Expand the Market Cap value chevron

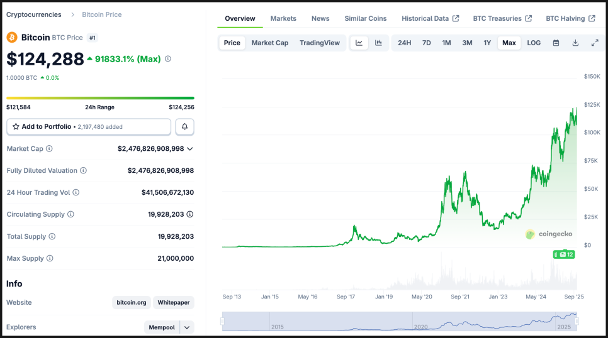[x=190, y=149]
